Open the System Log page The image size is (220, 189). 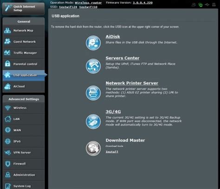tap(24, 186)
